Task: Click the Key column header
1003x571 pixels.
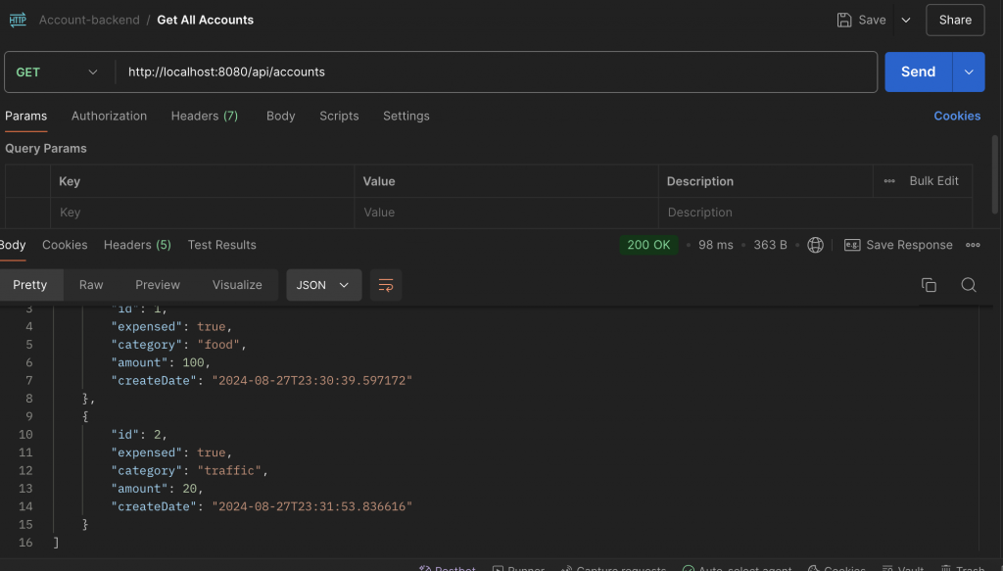Action: click(70, 181)
